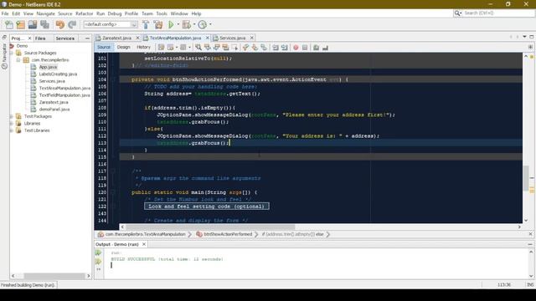The width and height of the screenshot is (536, 301).
Task: Expand the Test Packages tree node
Action: point(12,116)
